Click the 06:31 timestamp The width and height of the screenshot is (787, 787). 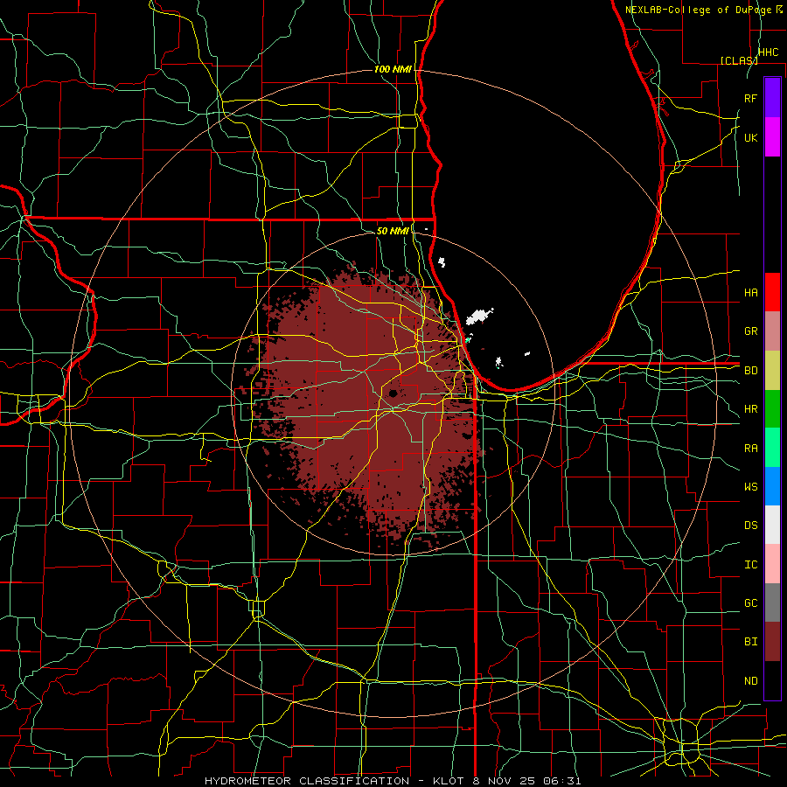click(x=562, y=781)
